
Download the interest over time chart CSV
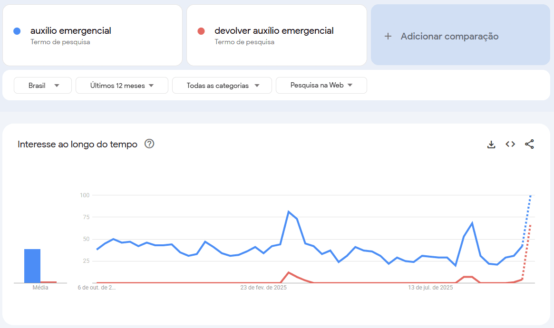pos(491,145)
